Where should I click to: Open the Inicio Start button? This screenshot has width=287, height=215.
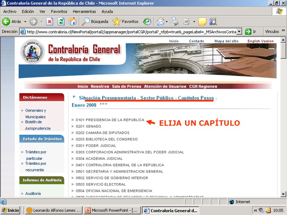[10, 211]
